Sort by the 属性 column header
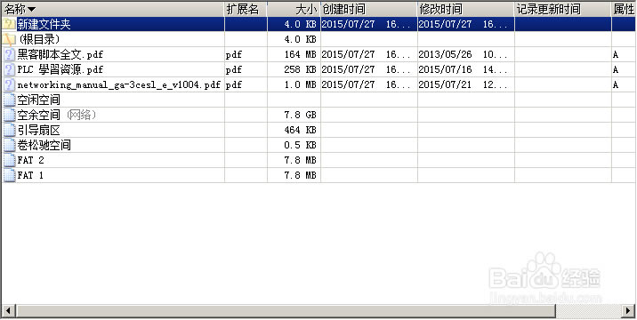Image resolution: width=637 pixels, height=320 pixels. click(x=624, y=9)
